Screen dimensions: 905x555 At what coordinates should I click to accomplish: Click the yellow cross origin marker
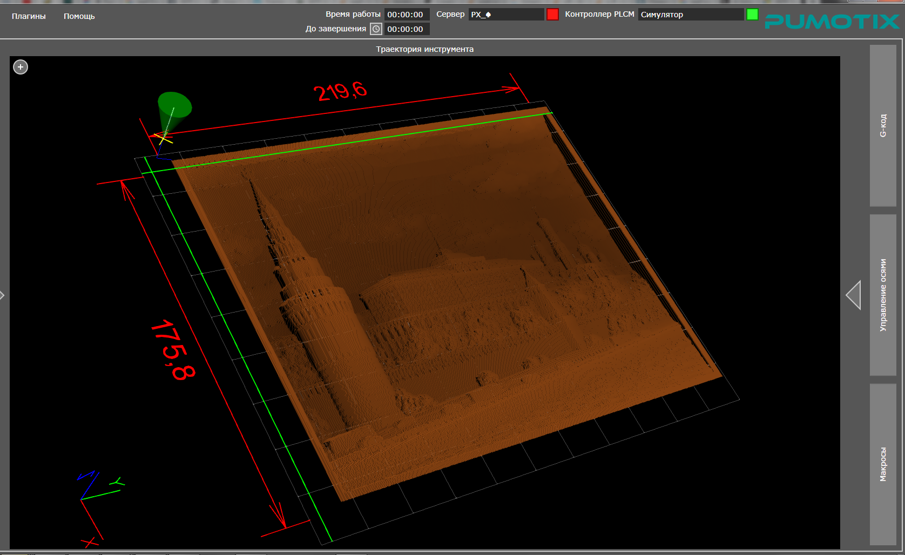coord(163,138)
